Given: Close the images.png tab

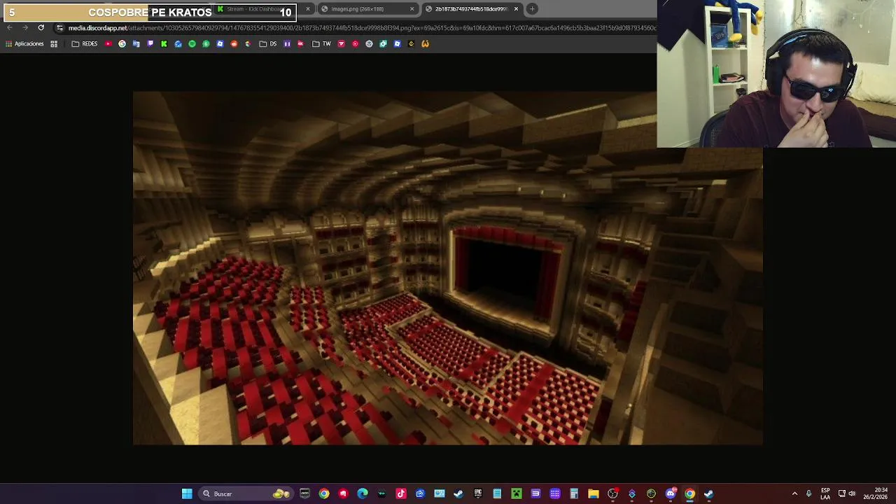Looking at the screenshot, I should tap(412, 9).
